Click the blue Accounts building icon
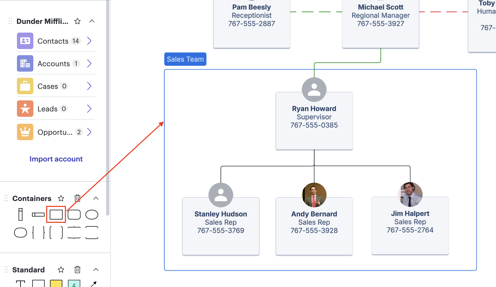496x287 pixels. click(x=25, y=63)
